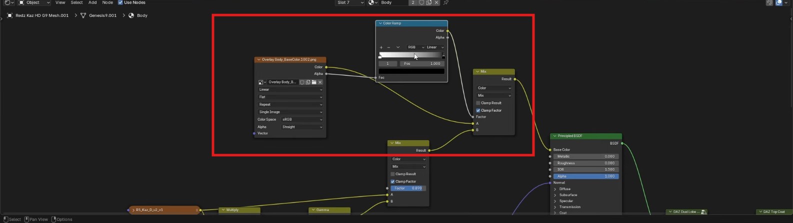Add a color stop with plus in Color Ramp

click(x=381, y=47)
